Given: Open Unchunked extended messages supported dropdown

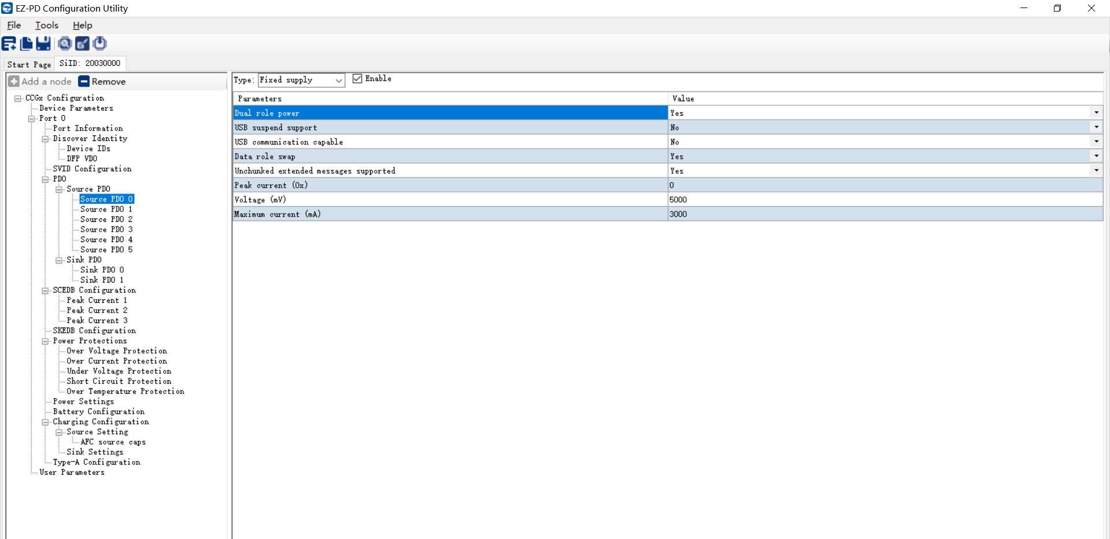Looking at the screenshot, I should (1096, 170).
